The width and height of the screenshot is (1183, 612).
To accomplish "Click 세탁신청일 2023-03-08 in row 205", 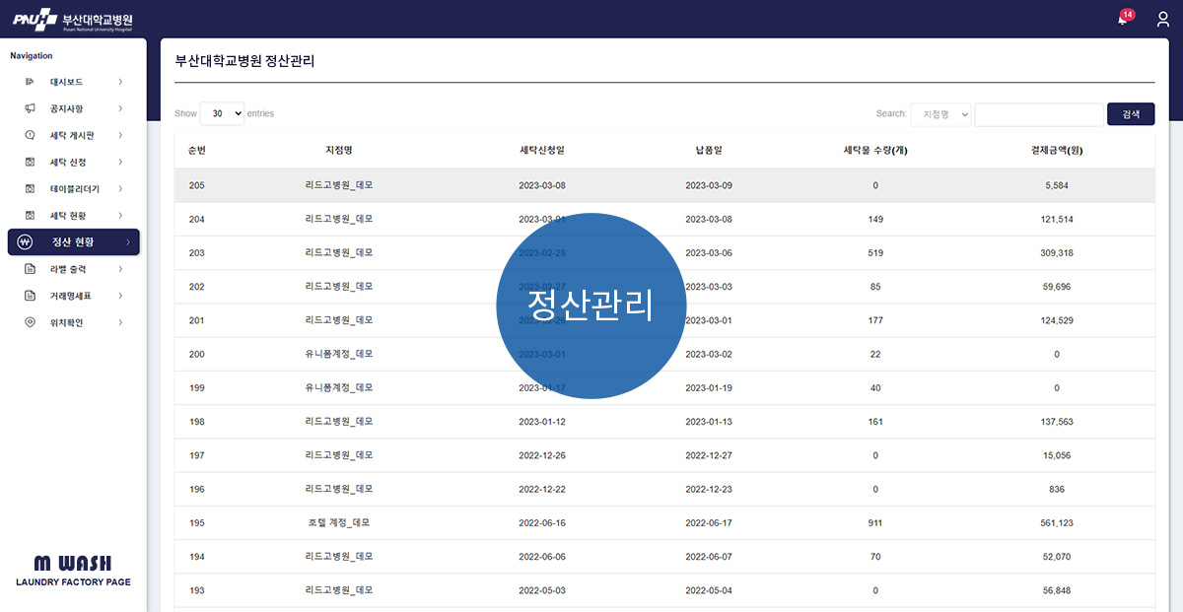I will coord(542,185).
